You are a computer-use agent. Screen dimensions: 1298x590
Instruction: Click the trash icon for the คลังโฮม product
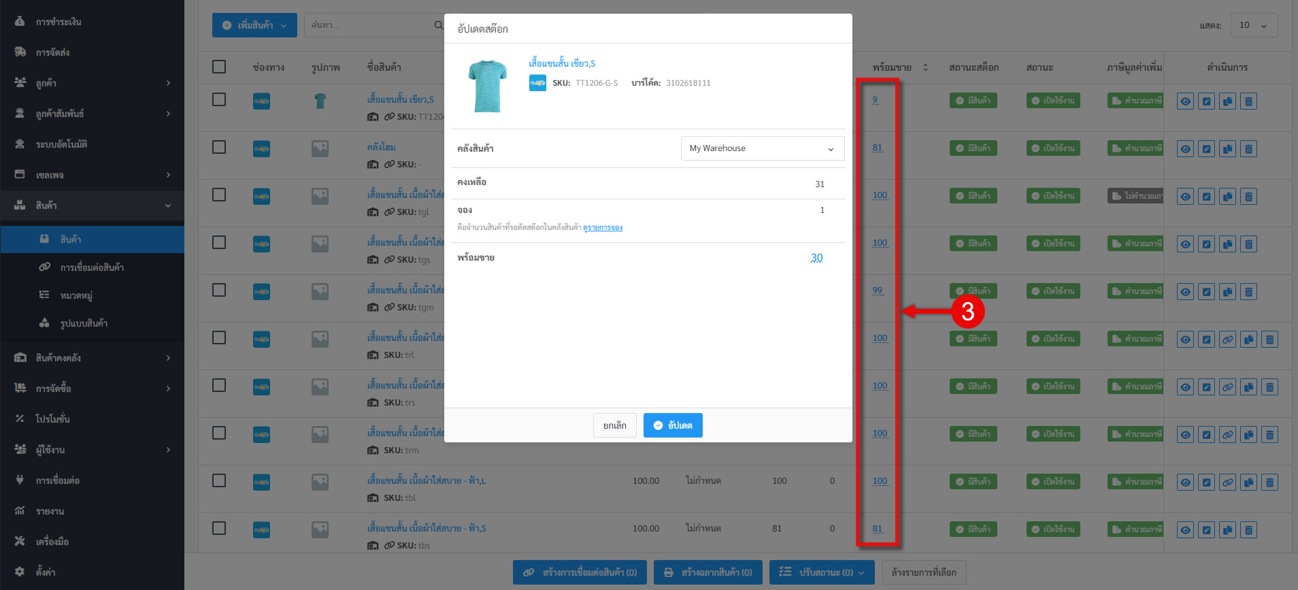(1248, 149)
